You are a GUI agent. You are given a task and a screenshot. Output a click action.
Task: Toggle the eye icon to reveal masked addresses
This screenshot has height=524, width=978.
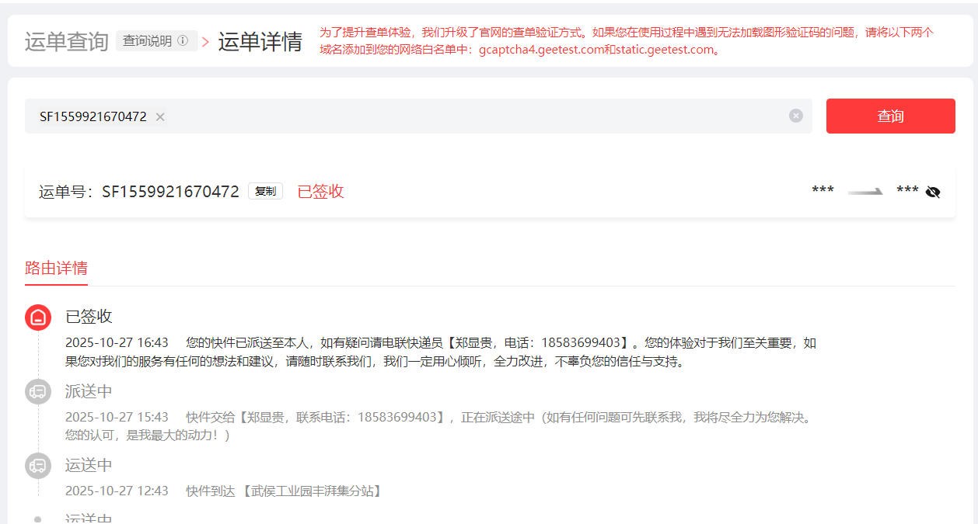(933, 192)
